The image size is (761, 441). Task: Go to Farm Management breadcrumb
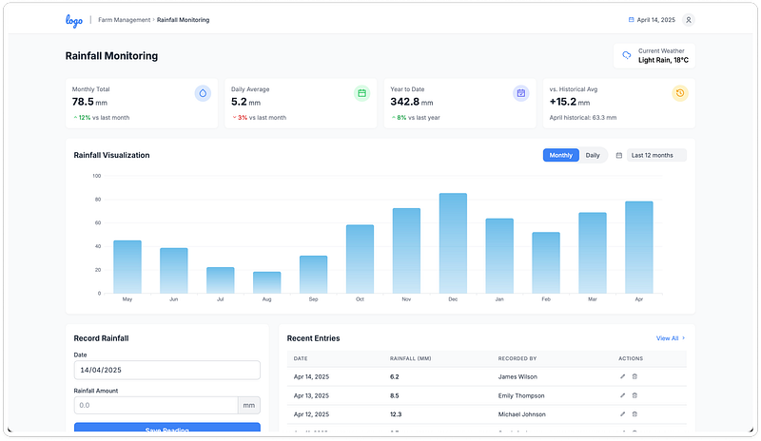[x=125, y=20]
